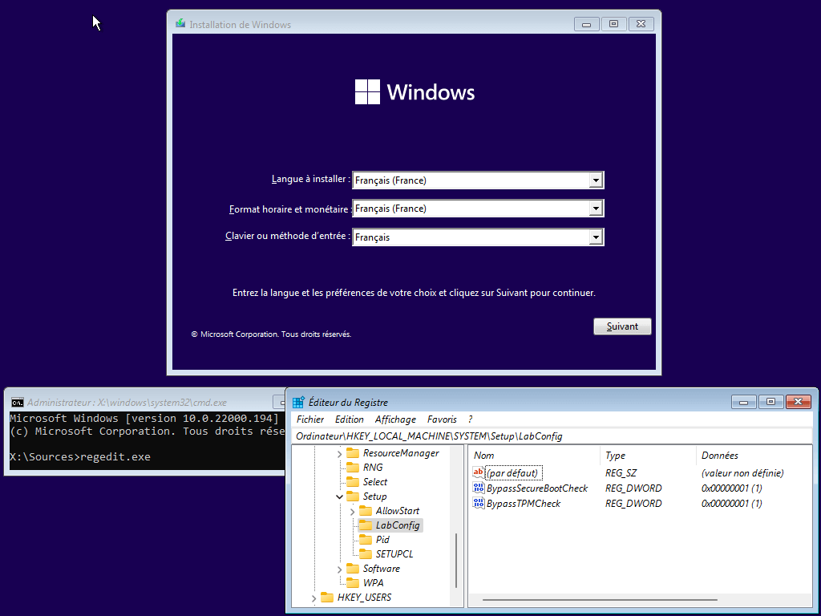Click the (par défaut) string value icon
The width and height of the screenshot is (821, 616).
[x=478, y=472]
